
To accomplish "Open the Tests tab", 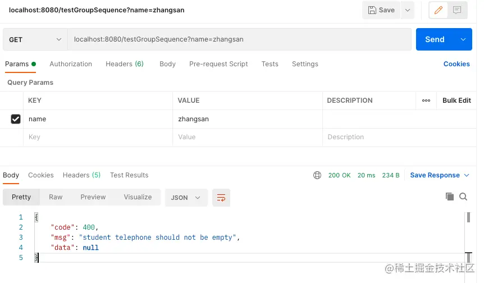I will click(x=270, y=64).
